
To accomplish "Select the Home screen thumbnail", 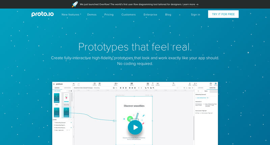I will 57,98.
